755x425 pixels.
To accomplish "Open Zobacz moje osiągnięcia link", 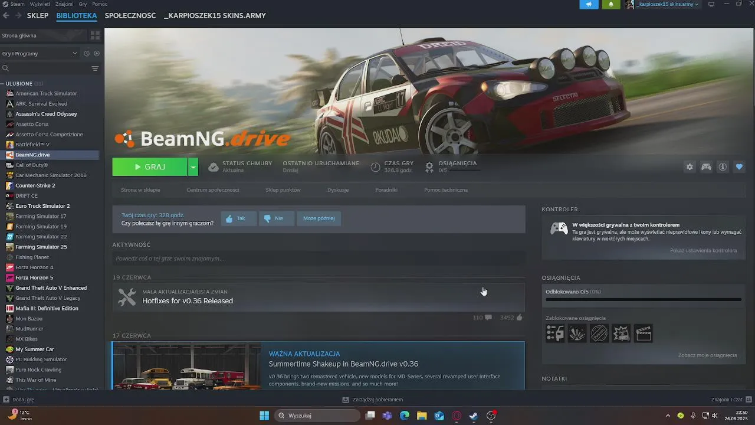I will tap(707, 355).
